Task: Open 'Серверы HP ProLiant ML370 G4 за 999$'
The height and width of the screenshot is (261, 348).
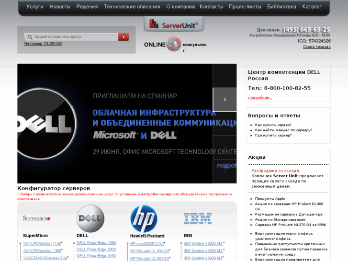Action: point(290,225)
